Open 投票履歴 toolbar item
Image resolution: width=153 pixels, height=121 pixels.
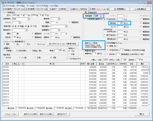(x=120, y=9)
